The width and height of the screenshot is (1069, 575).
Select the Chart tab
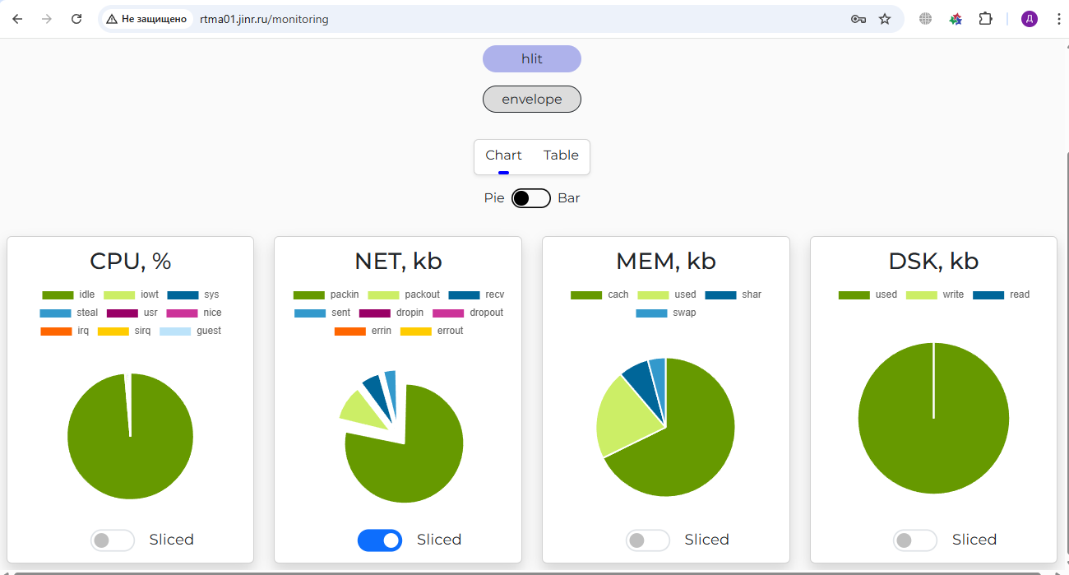pos(503,155)
